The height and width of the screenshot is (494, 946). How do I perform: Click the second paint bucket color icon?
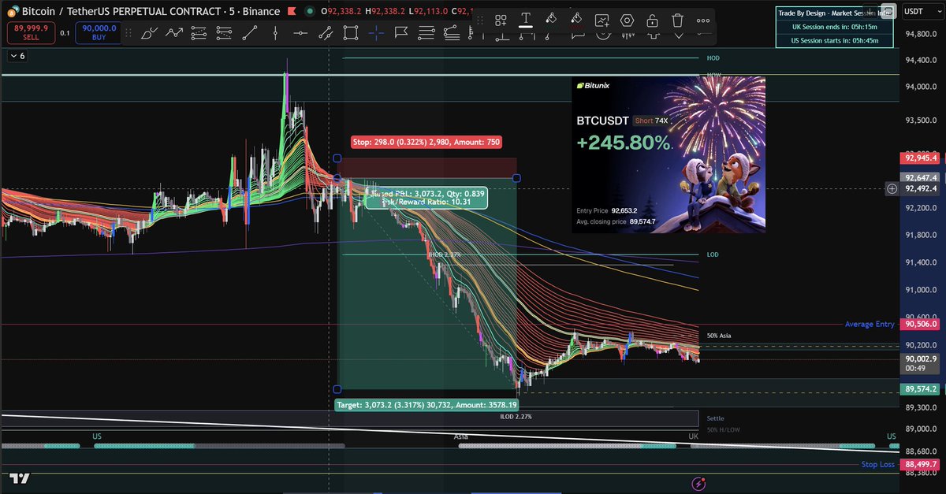[576, 20]
